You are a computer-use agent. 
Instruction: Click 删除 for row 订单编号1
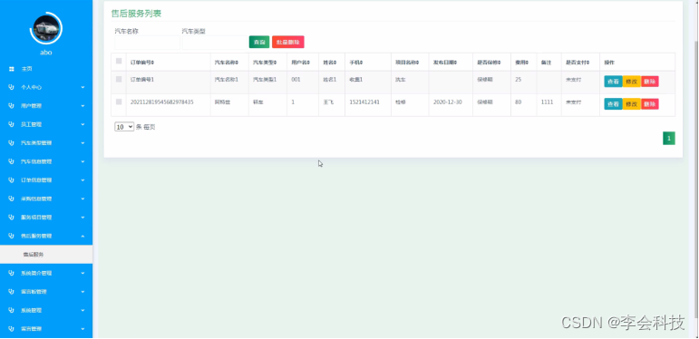(649, 82)
